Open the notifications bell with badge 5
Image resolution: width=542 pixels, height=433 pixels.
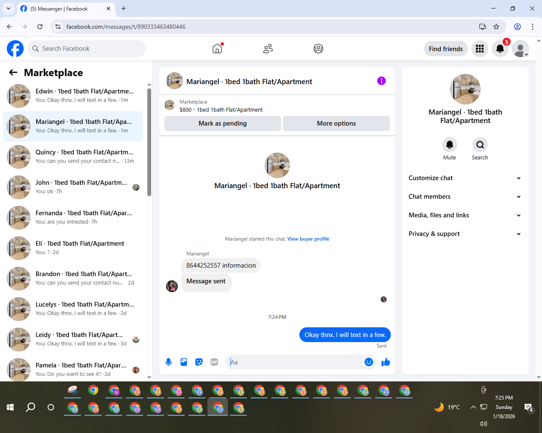[500, 49]
